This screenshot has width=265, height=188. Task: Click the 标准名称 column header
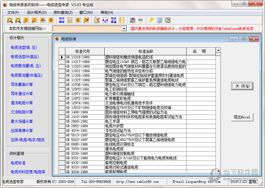pos(146,51)
